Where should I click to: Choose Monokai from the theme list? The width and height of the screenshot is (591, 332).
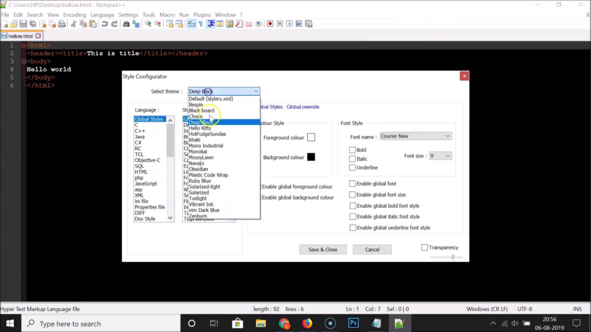198,152
